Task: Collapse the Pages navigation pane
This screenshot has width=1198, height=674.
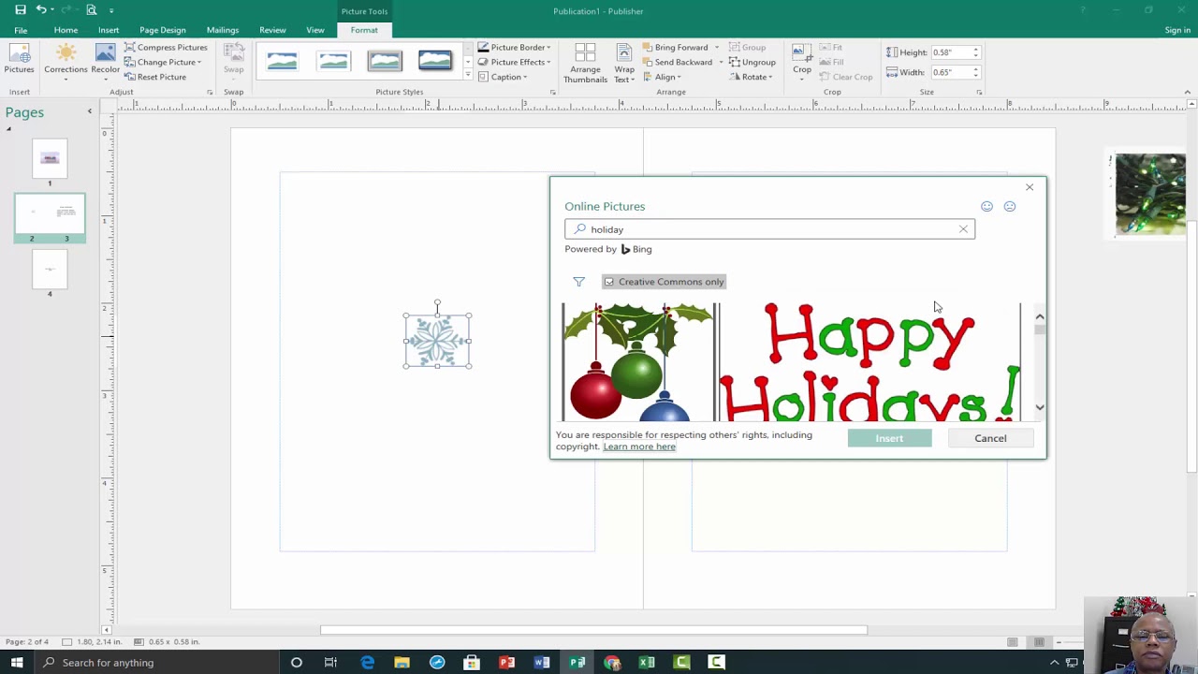Action: (x=90, y=111)
